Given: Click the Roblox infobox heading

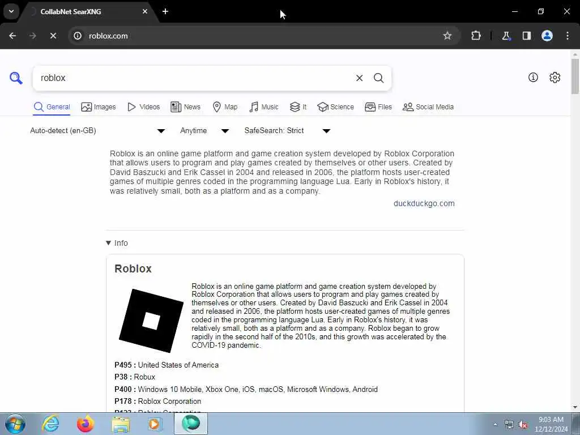Looking at the screenshot, I should coord(133,268).
